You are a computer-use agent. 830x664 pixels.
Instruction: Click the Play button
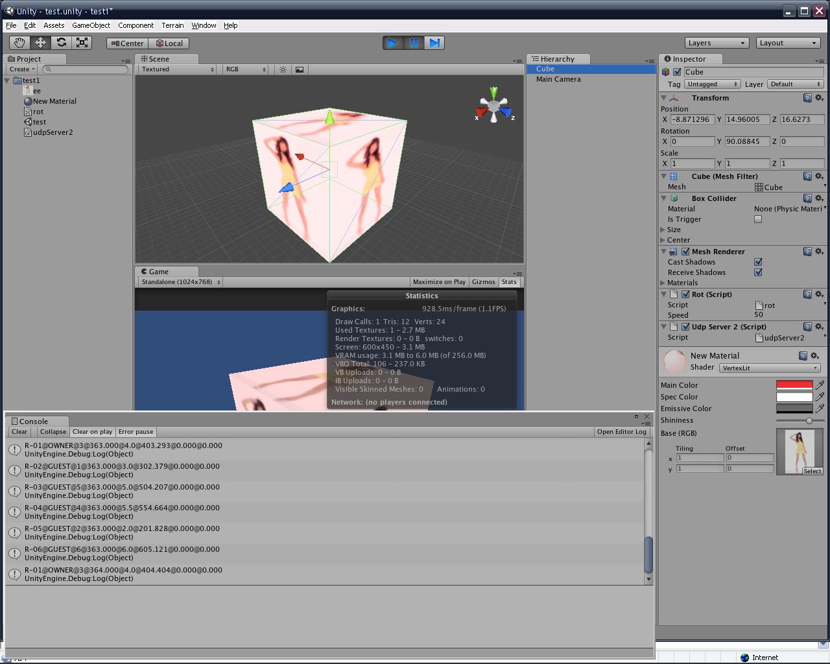pyautogui.click(x=392, y=43)
